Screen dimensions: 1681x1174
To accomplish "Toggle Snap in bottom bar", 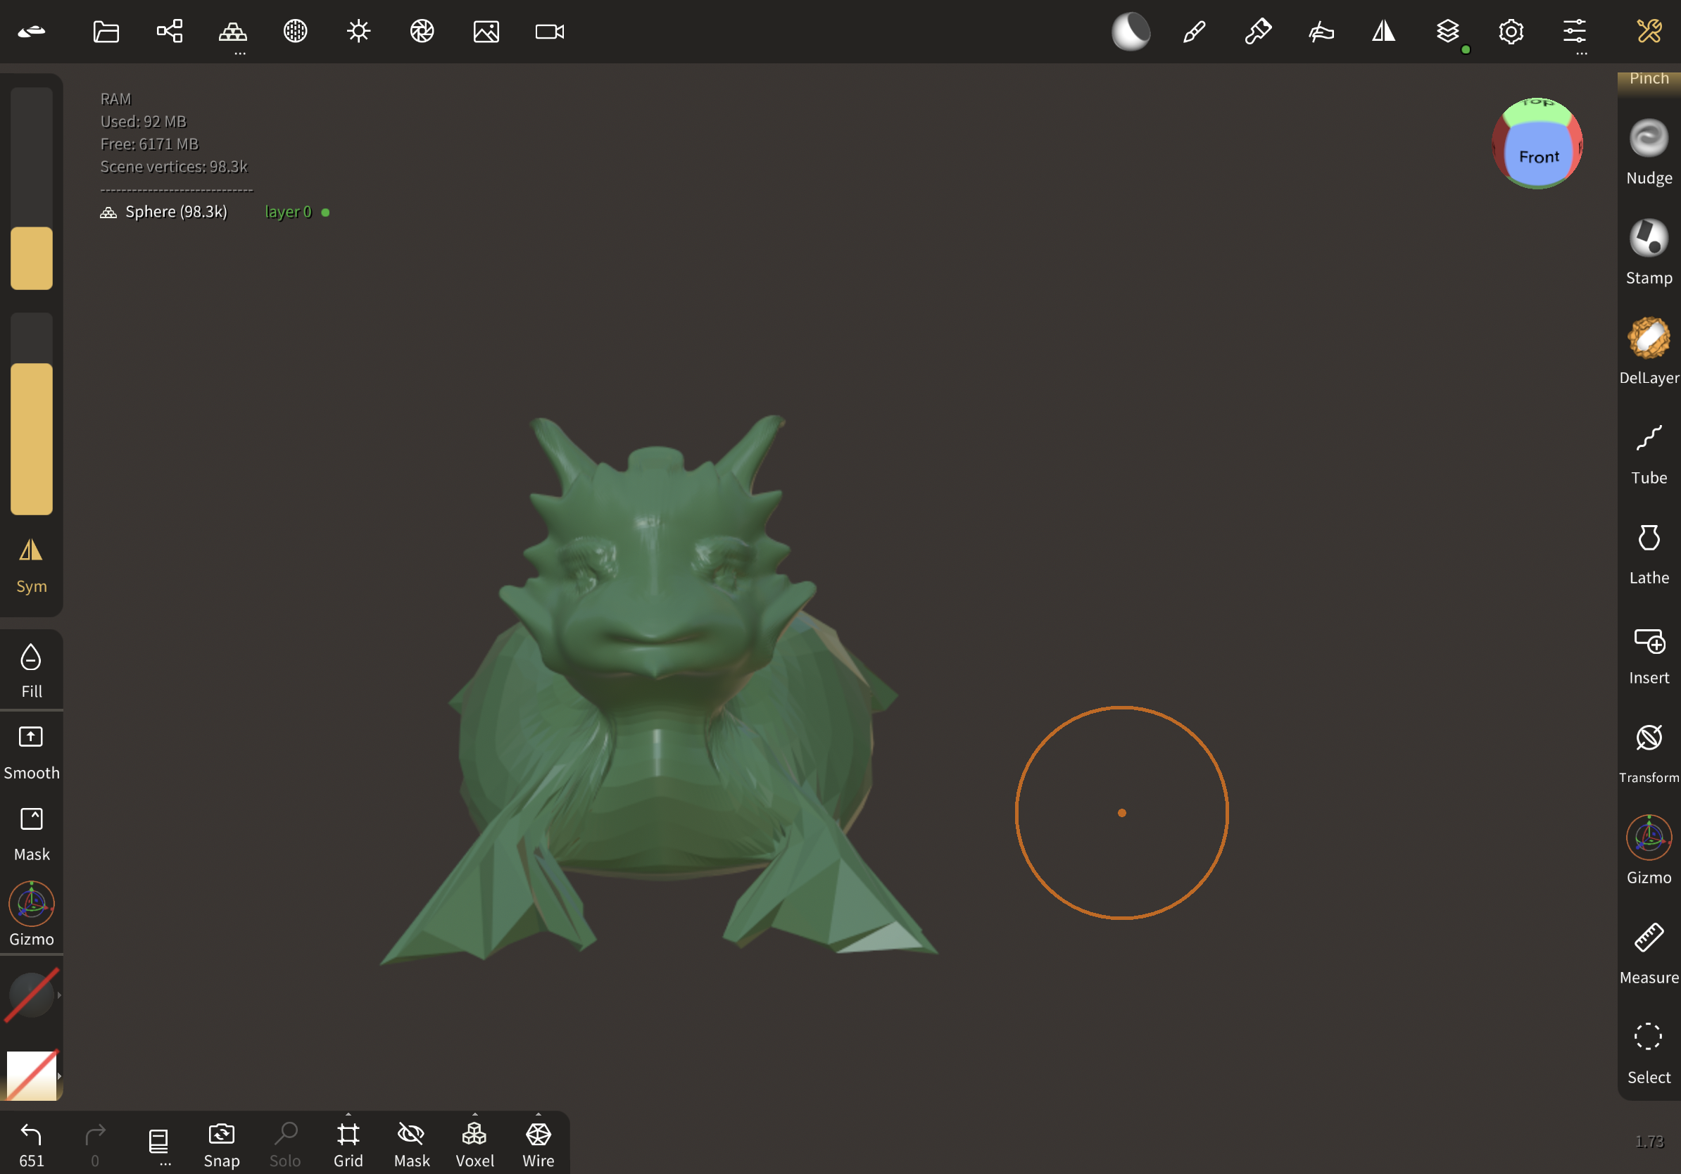I will coord(222,1144).
